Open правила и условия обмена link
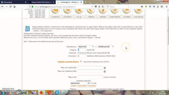Viewport: 169px width, 95px height. click(68, 62)
